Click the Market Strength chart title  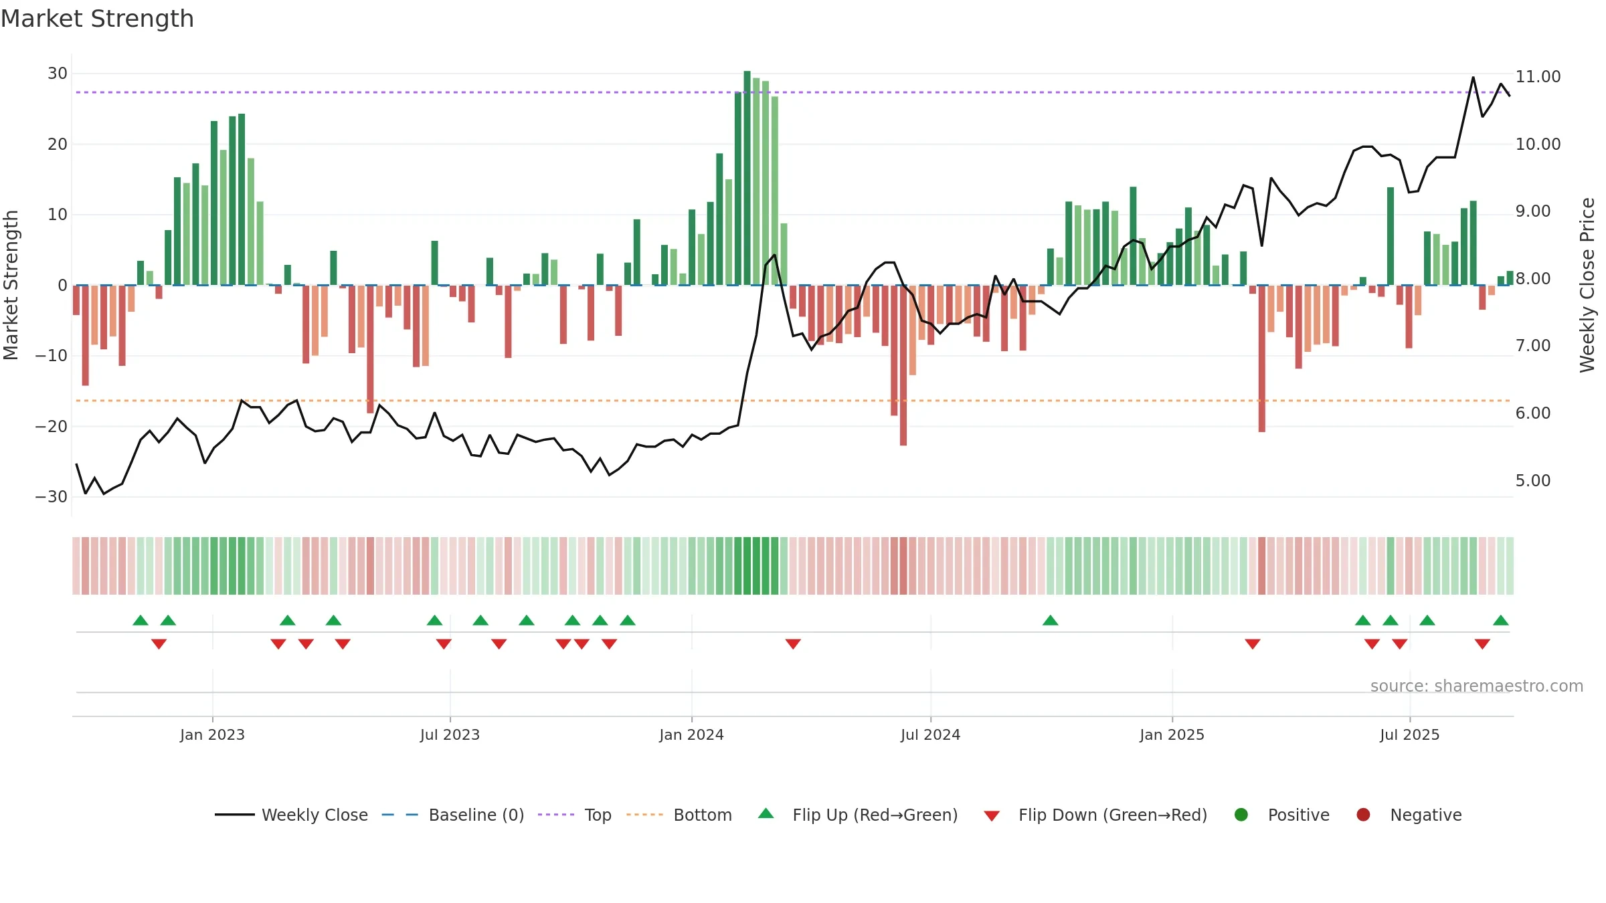98,19
